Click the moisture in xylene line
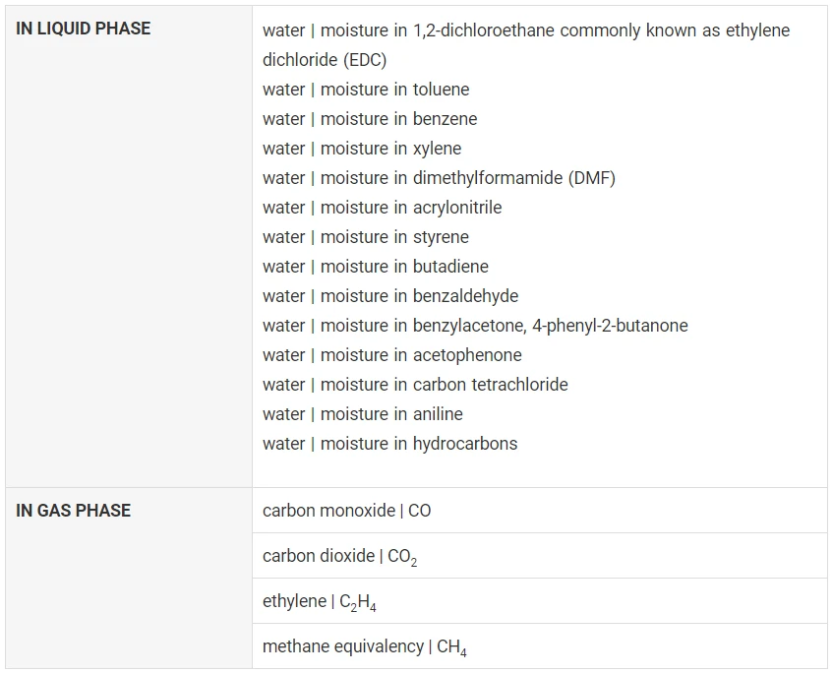 tap(362, 149)
